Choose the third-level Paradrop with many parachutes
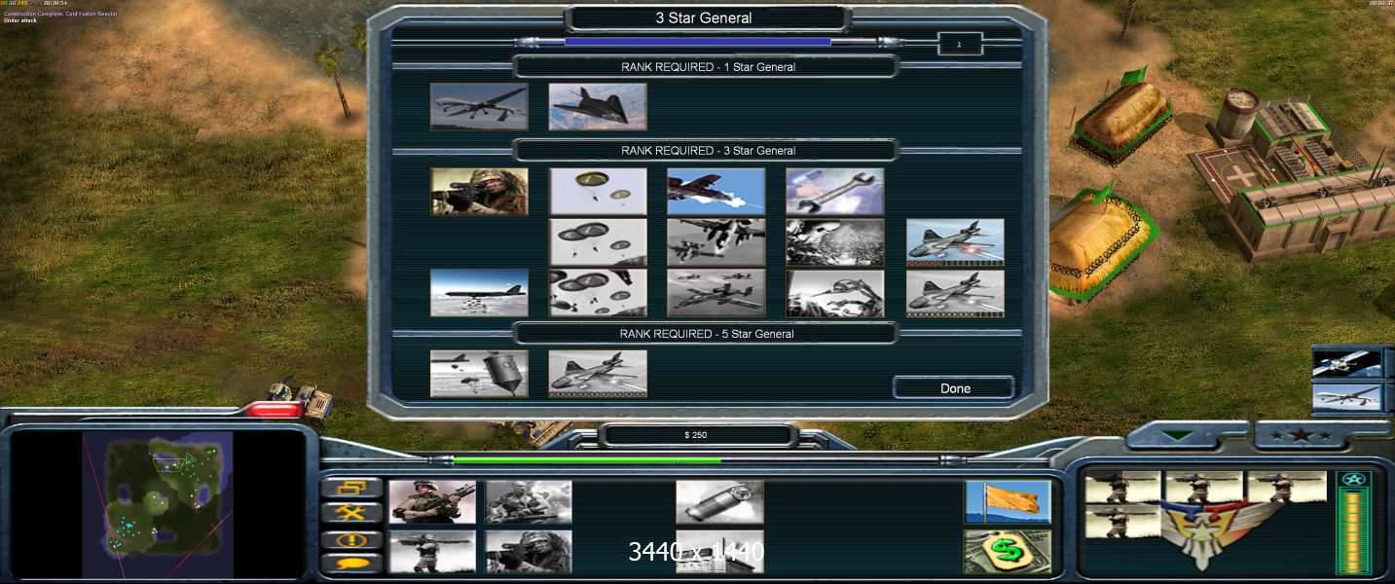The width and height of the screenshot is (1395, 584). (x=598, y=293)
